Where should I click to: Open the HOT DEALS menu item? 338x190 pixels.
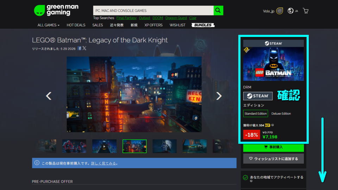[x=76, y=25]
